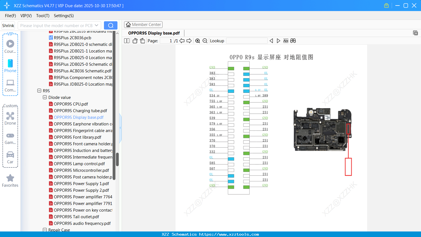Viewport: 421px width, 237px height.
Task: Open the Settings(S) menu
Action: tap(64, 16)
